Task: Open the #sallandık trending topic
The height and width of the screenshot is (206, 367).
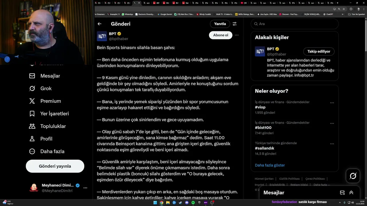Action: pos(264,148)
